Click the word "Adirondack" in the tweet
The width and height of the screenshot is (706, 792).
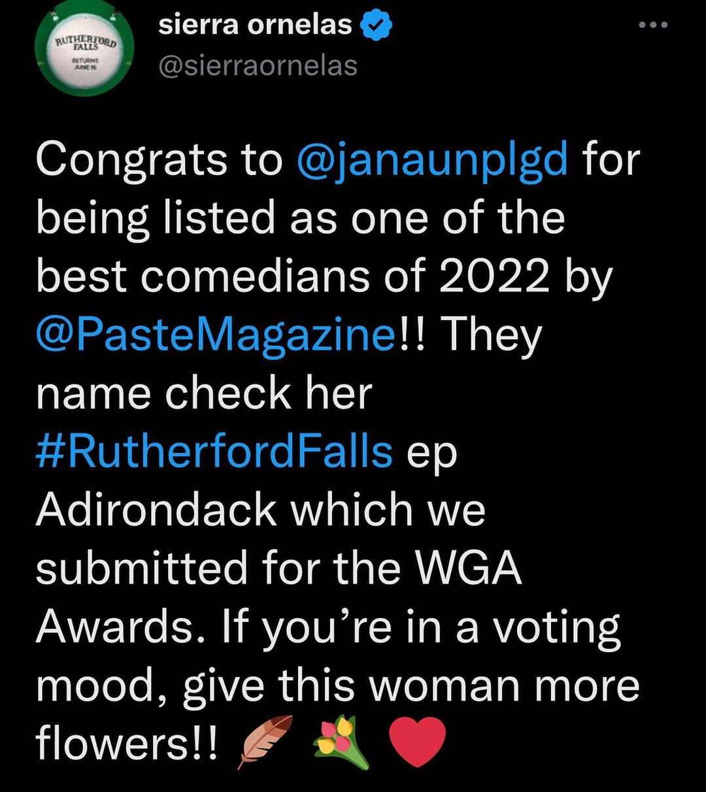coord(156,510)
